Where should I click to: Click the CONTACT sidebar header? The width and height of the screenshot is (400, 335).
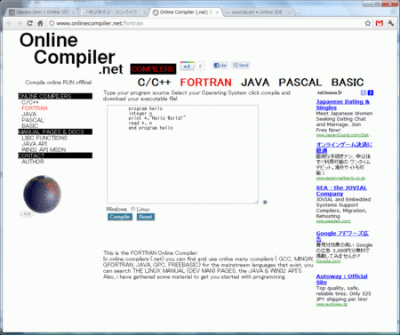click(x=55, y=156)
